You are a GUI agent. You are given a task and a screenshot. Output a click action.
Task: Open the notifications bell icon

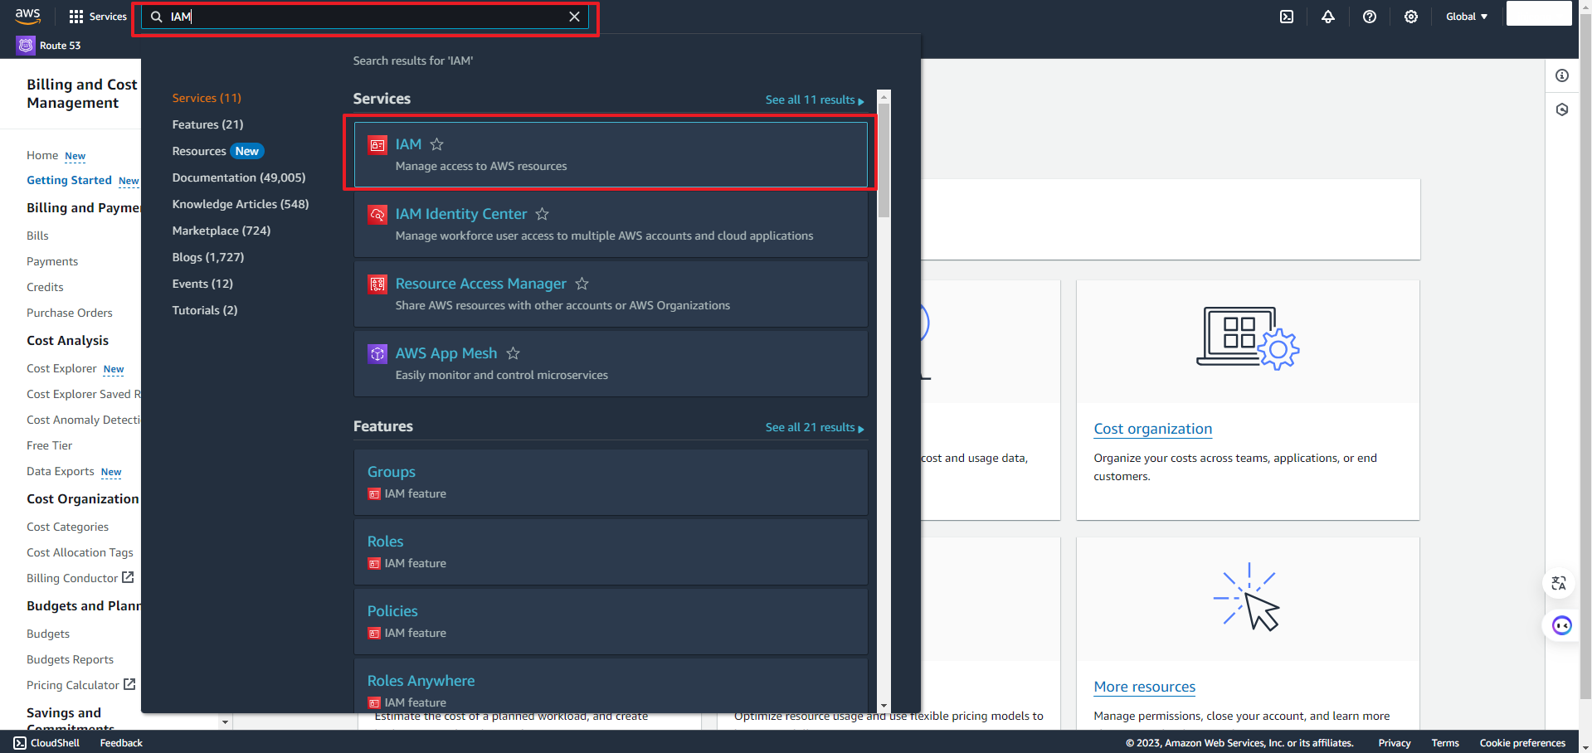(x=1328, y=17)
